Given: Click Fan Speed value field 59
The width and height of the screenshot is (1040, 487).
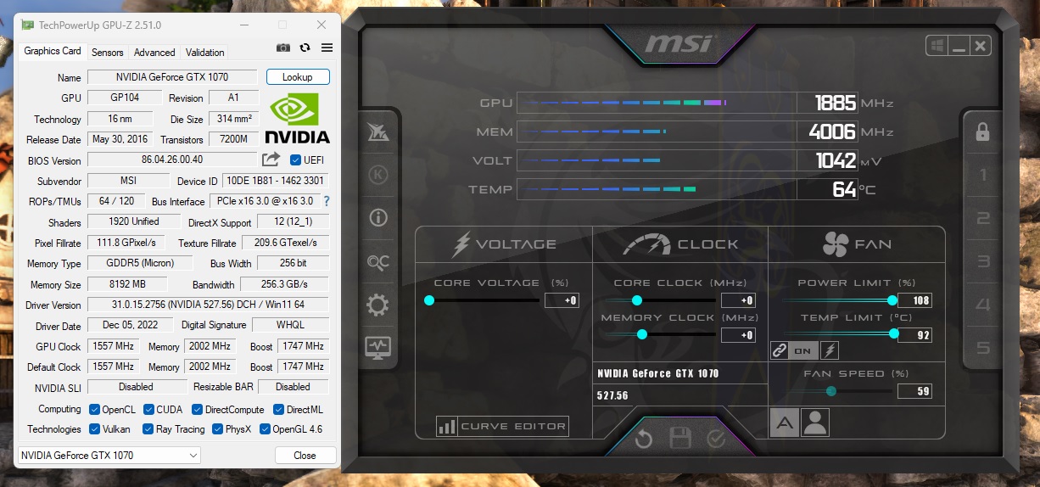Looking at the screenshot, I should click(x=914, y=391).
